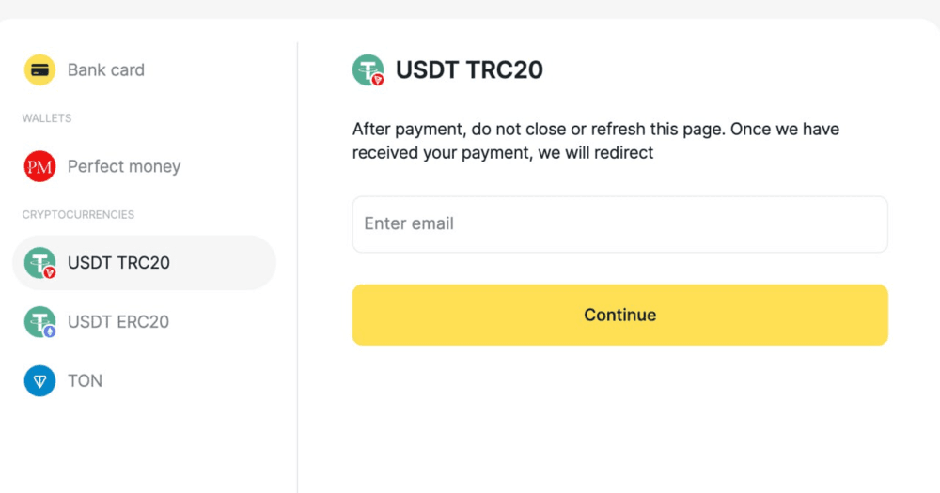
Task: Focus the Enter email field
Action: (619, 223)
